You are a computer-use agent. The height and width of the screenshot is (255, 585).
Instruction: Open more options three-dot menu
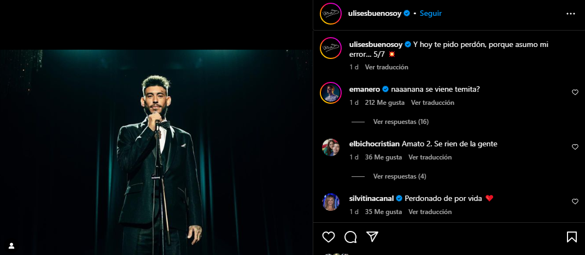pyautogui.click(x=571, y=14)
